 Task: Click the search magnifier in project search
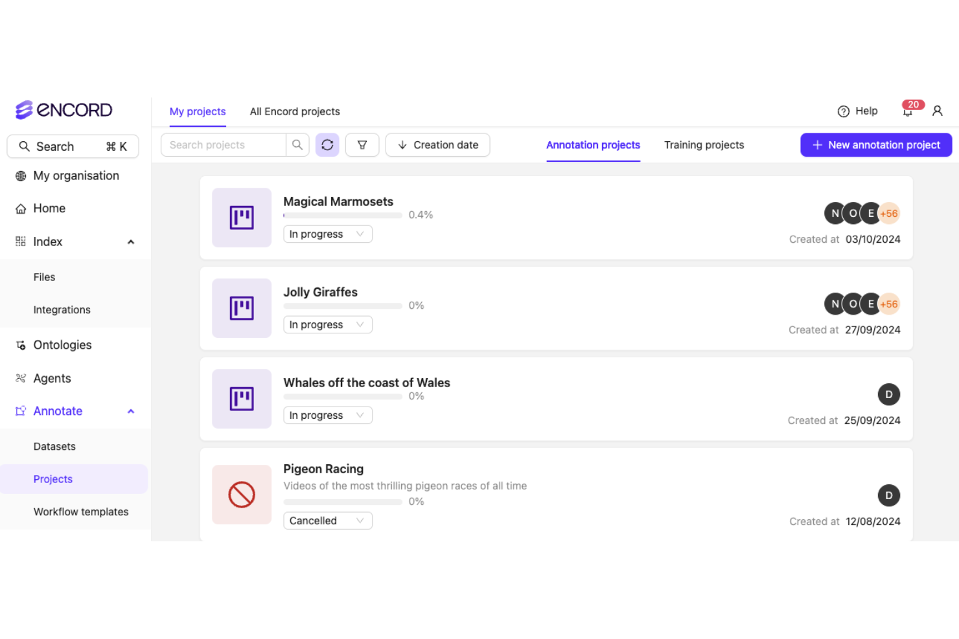pos(297,144)
